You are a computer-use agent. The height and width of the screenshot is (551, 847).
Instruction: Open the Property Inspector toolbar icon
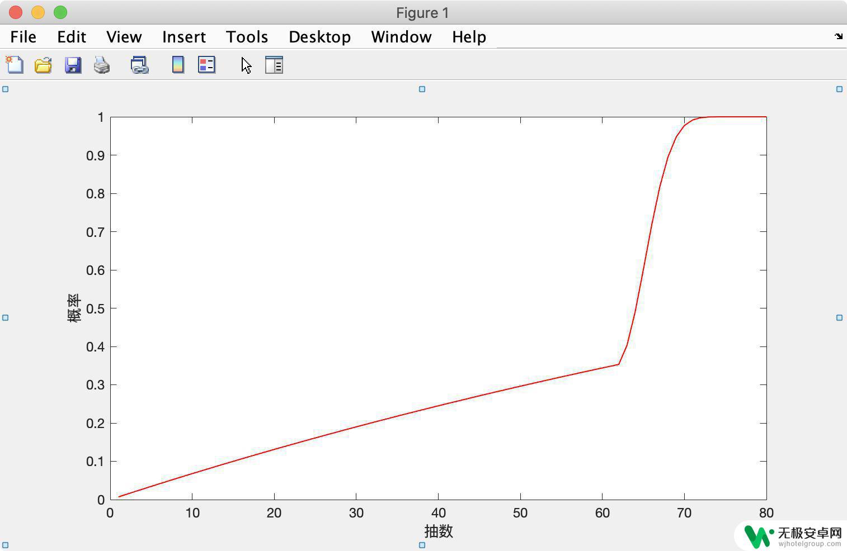274,65
